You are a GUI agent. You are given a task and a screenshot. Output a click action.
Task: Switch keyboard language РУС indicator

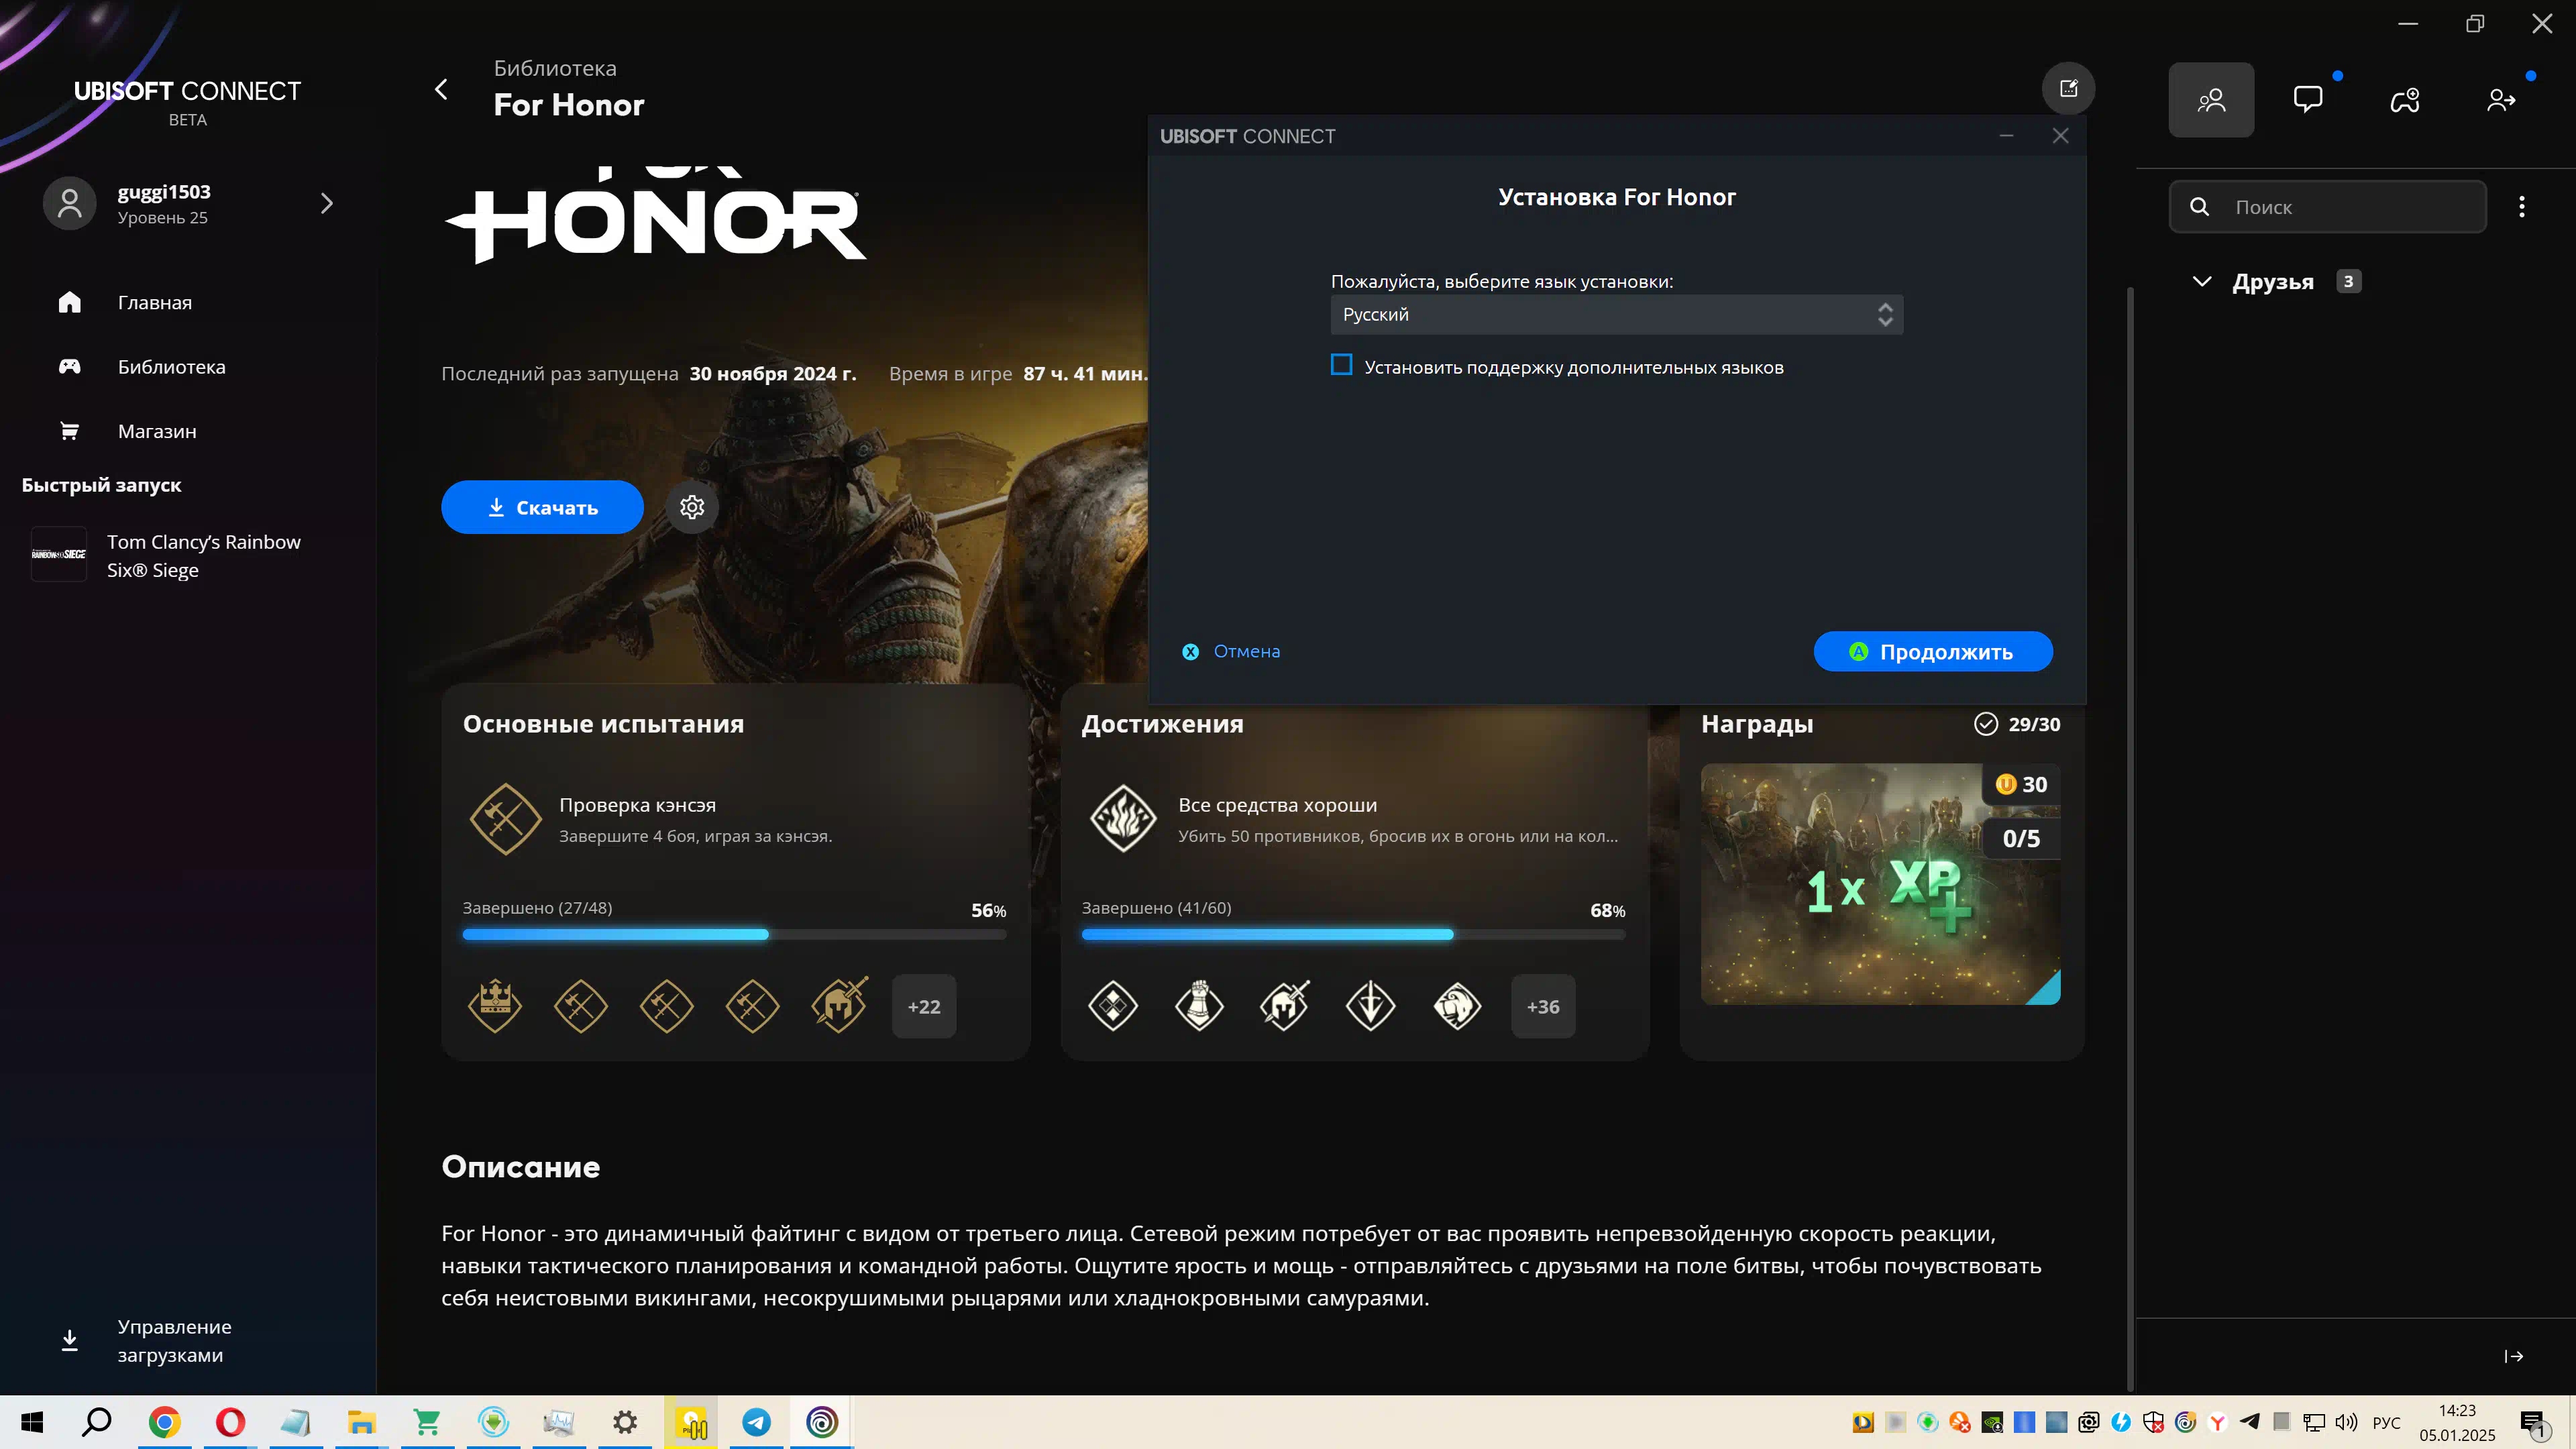[2386, 1422]
